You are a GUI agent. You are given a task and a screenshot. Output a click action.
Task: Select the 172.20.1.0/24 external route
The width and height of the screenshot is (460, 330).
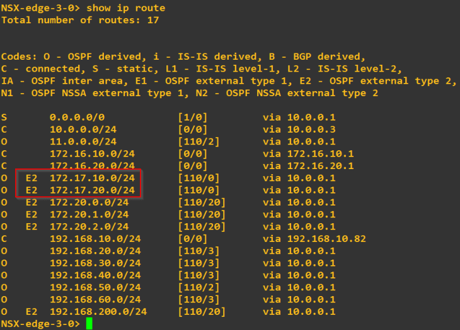tap(89, 214)
